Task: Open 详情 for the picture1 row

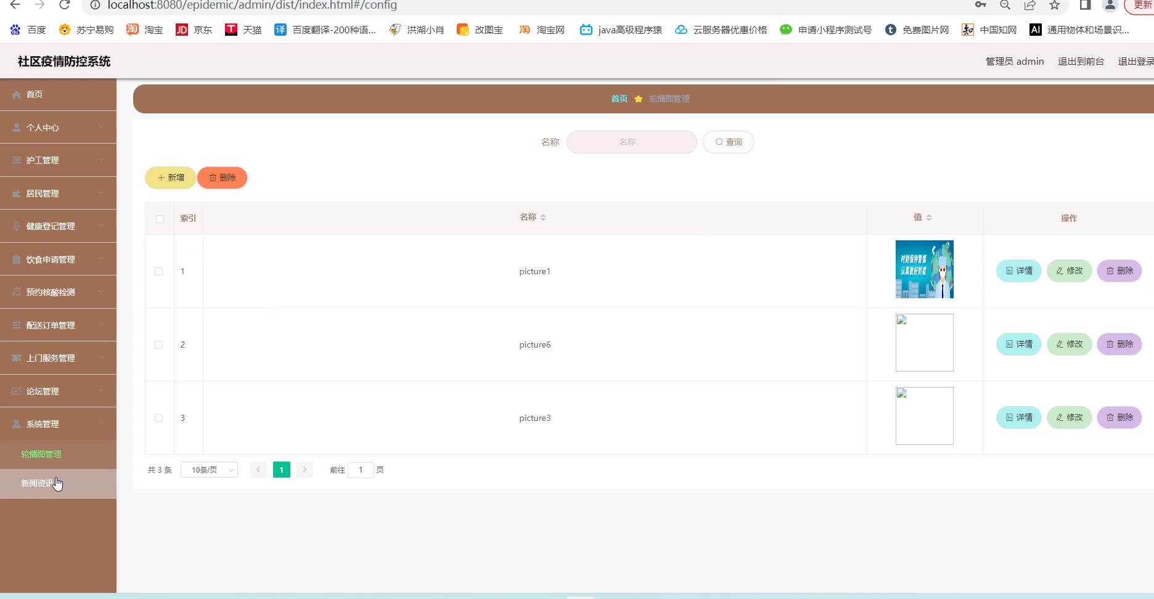Action: 1019,271
